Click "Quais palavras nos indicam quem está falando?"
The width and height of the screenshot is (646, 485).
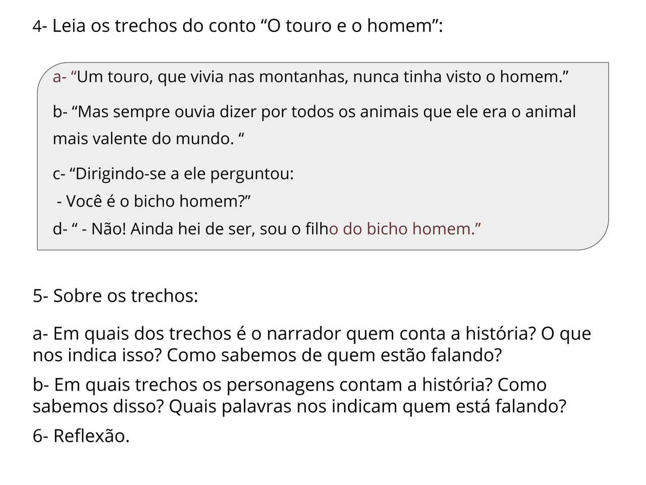[x=367, y=406]
